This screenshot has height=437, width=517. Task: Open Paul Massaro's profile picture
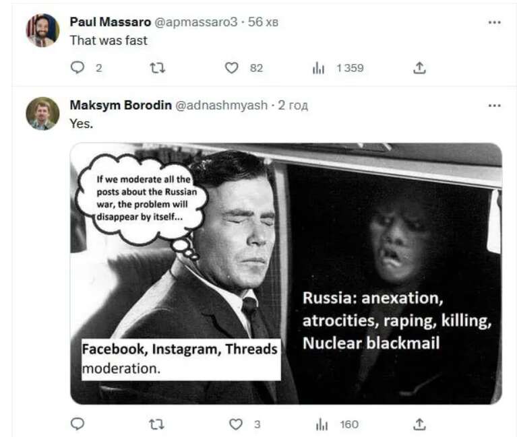42,30
